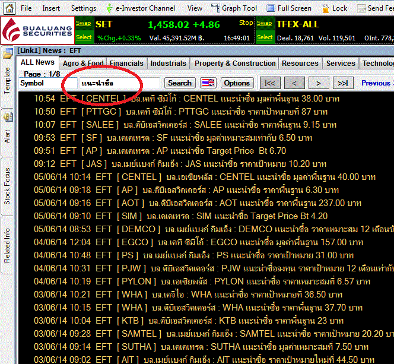Open the File menu
Screen dimensions: 394x364
pyautogui.click(x=26, y=8)
